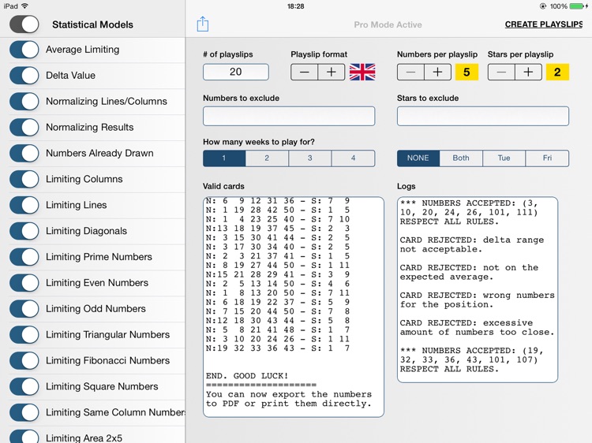Decrease playslip format with minus button

[x=305, y=72]
